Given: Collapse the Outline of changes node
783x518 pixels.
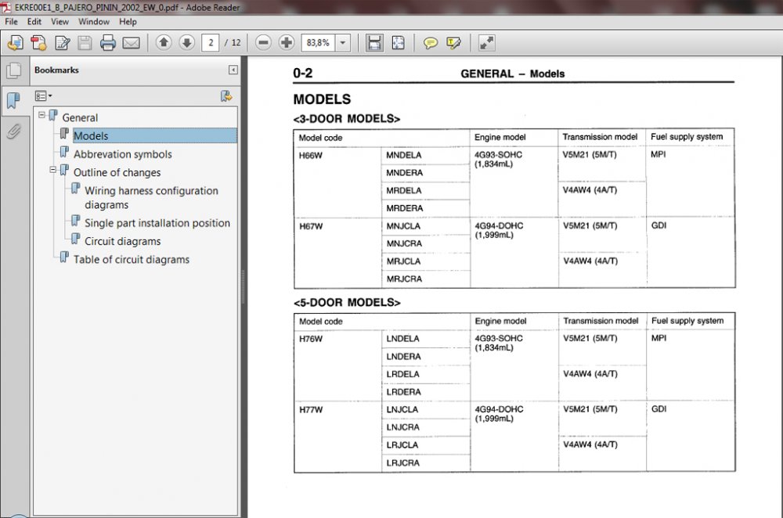Looking at the screenshot, I should pos(53,170).
